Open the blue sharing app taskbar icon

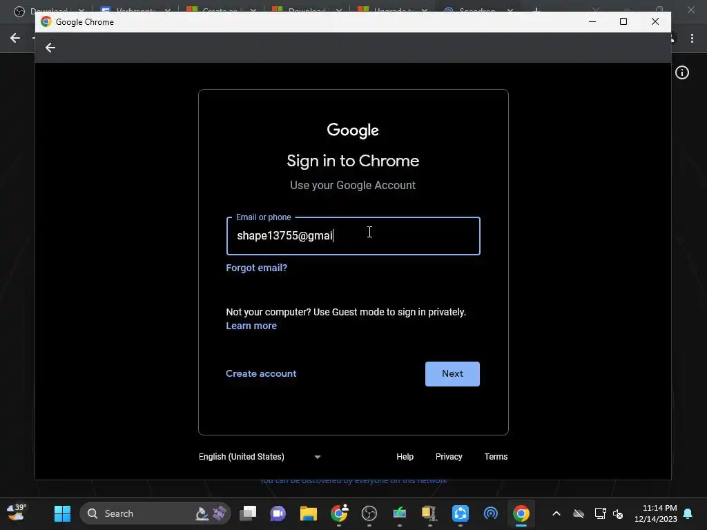pos(461,513)
